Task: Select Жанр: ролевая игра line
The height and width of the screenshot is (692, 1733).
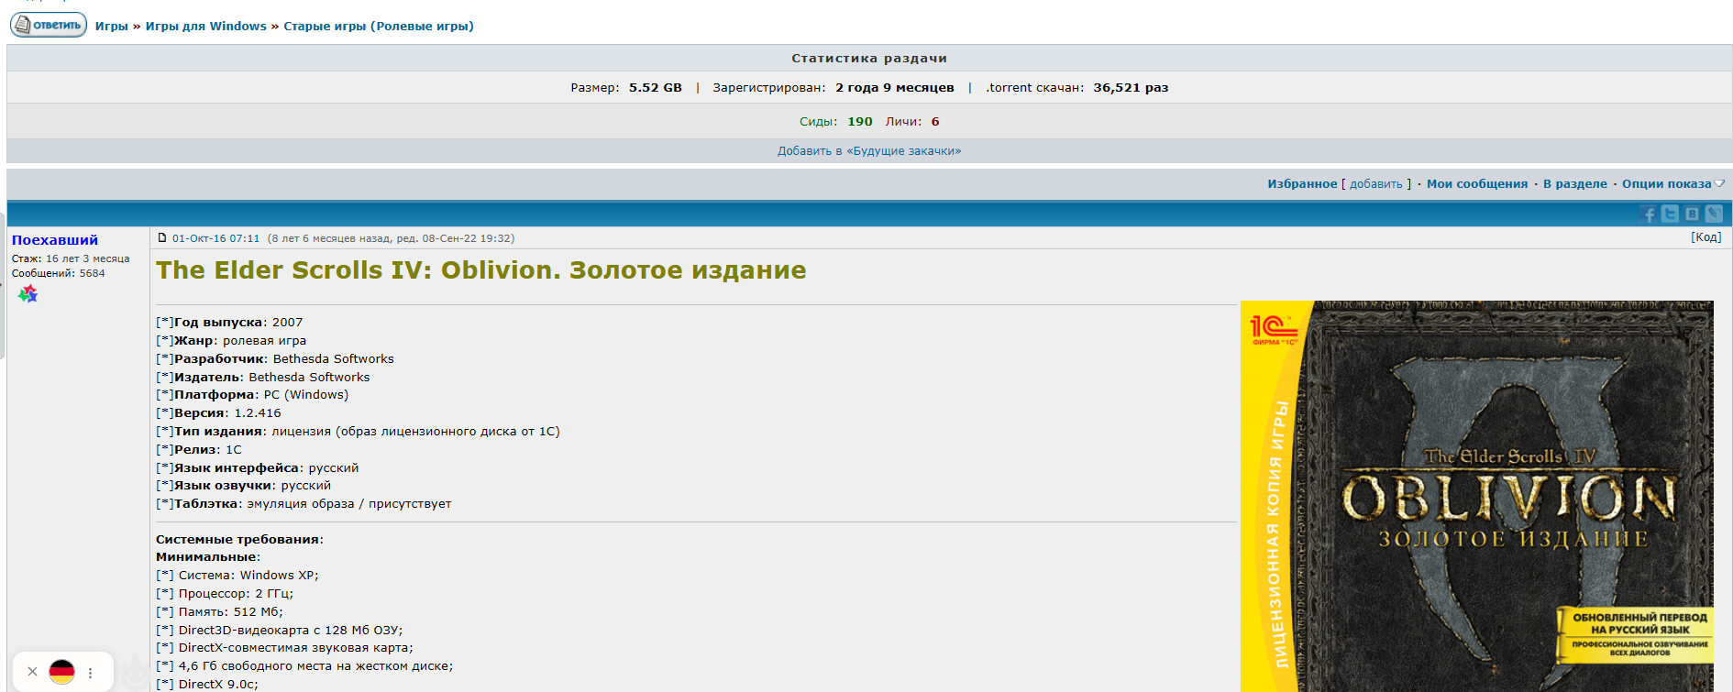Action: coord(231,341)
